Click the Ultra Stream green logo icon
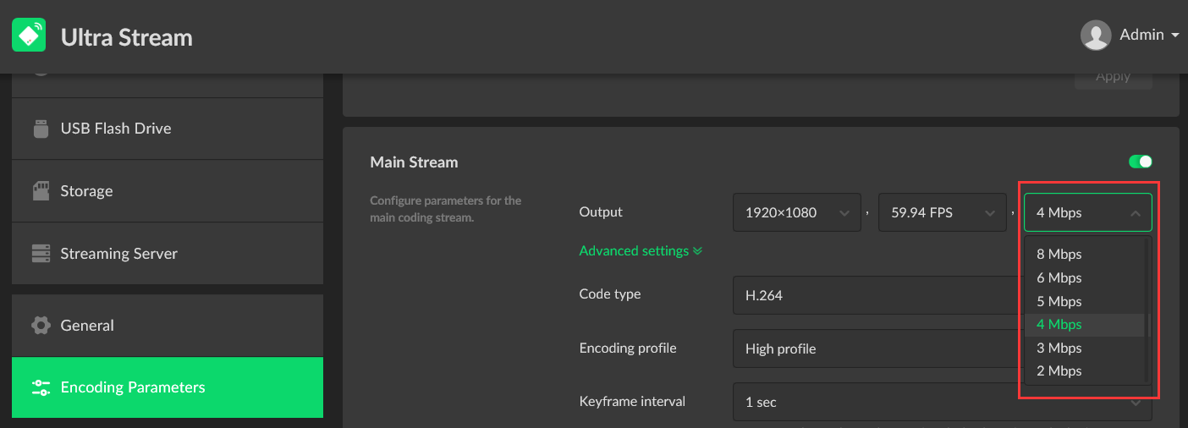Image resolution: width=1188 pixels, height=428 pixels. 29,36
